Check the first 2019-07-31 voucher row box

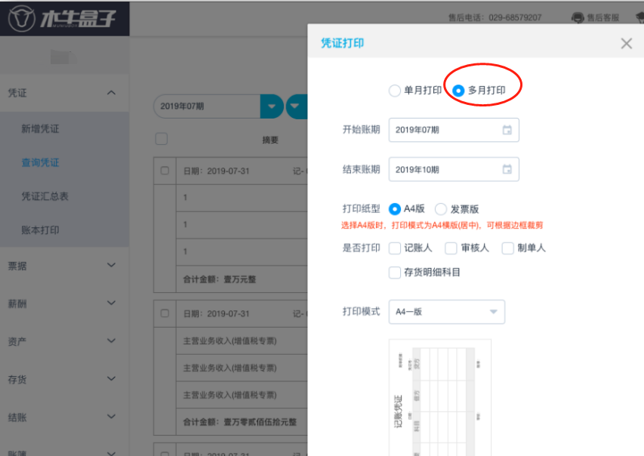165,171
